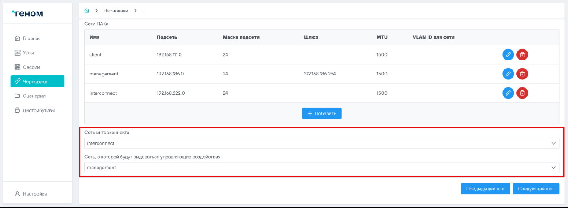Select Сценарии in the sidebar
This screenshot has height=208, width=568.
[34, 96]
